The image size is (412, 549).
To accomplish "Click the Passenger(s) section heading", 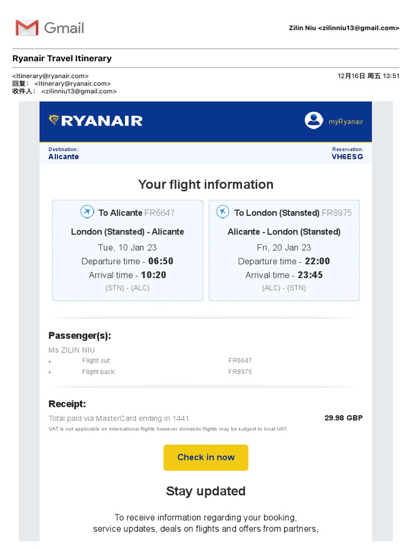I will (80, 336).
